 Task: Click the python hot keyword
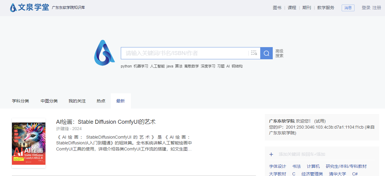126,66
